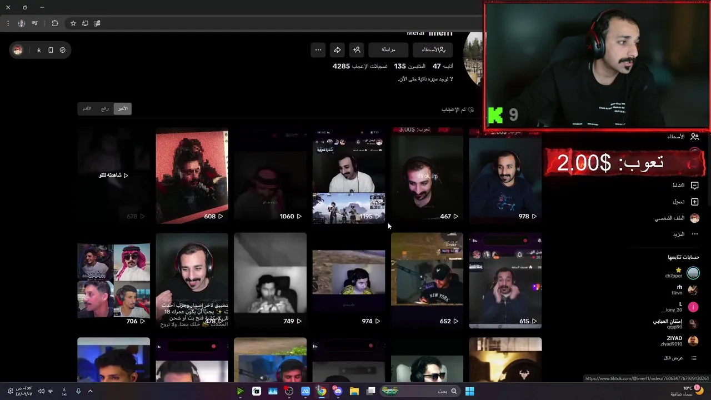This screenshot has width=711, height=400.
Task: Open the Windows Start button on the taskbar
Action: (x=469, y=391)
